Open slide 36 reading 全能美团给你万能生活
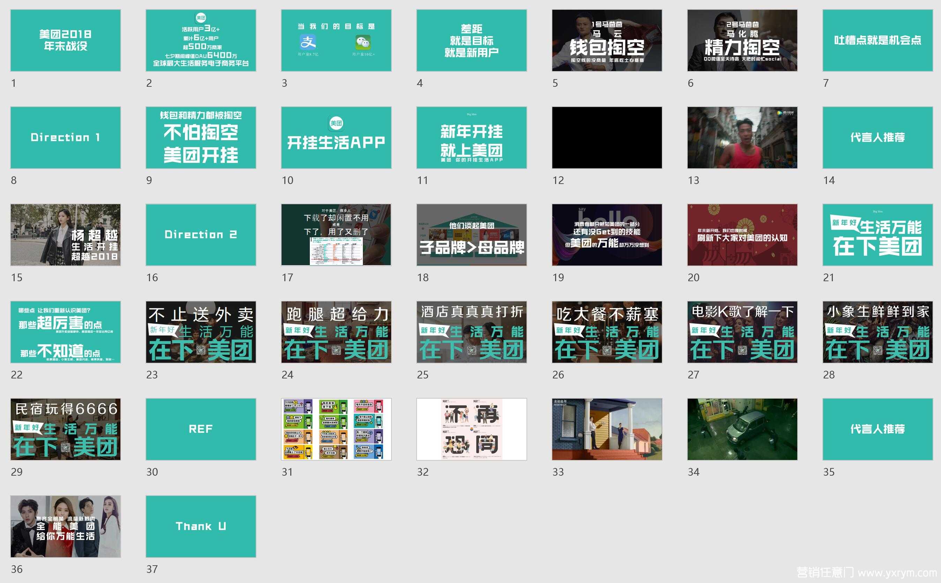 (x=66, y=526)
